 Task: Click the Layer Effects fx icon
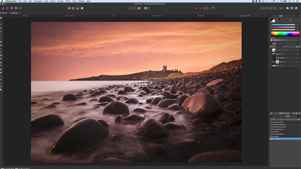[x=285, y=113]
